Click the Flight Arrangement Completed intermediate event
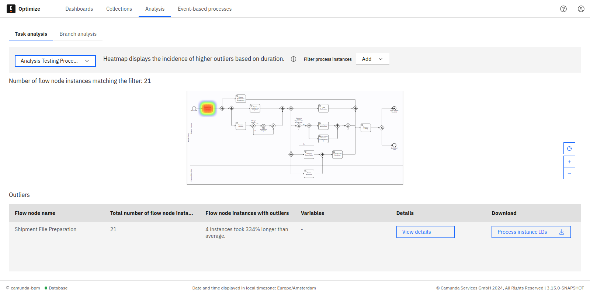The image size is (590, 295). click(x=263, y=126)
